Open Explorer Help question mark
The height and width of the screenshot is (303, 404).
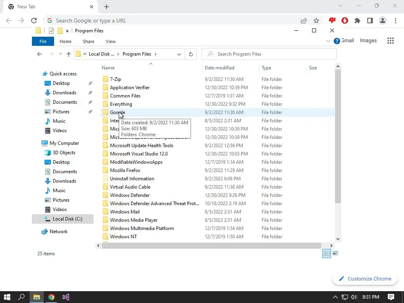tap(337, 41)
